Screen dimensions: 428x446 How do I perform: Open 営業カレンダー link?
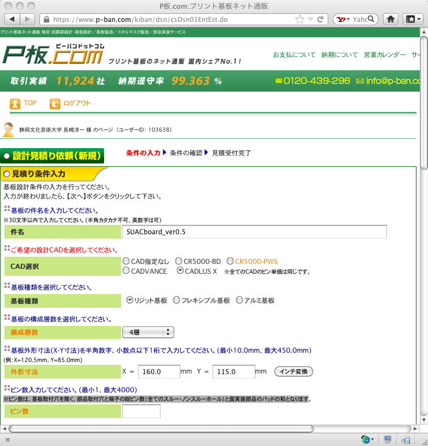[385, 55]
